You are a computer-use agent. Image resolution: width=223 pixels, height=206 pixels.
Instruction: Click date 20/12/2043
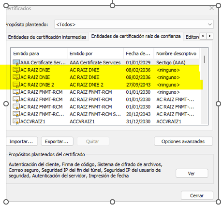(x=138, y=114)
